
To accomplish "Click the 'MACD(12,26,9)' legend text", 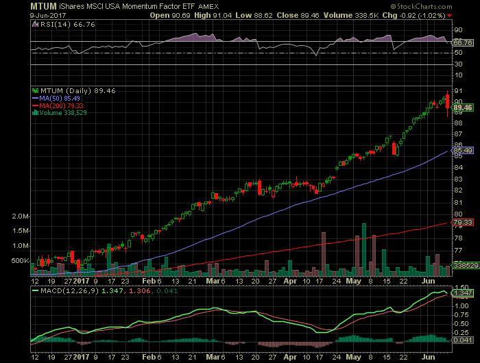I will tap(70, 290).
